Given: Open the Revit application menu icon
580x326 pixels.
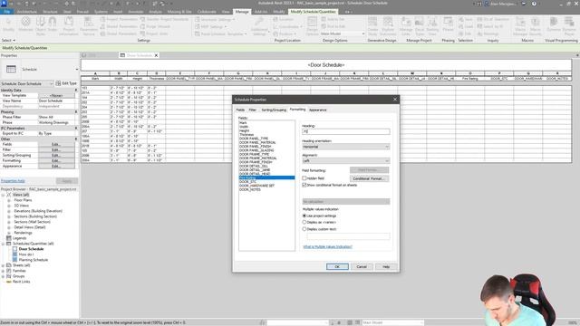Looking at the screenshot, I should [4, 4].
